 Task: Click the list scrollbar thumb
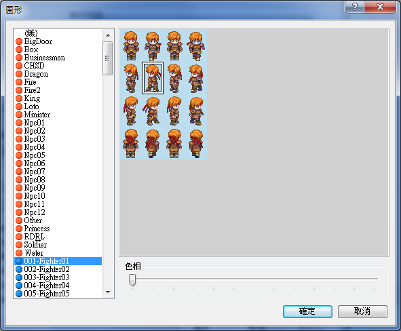(x=108, y=58)
